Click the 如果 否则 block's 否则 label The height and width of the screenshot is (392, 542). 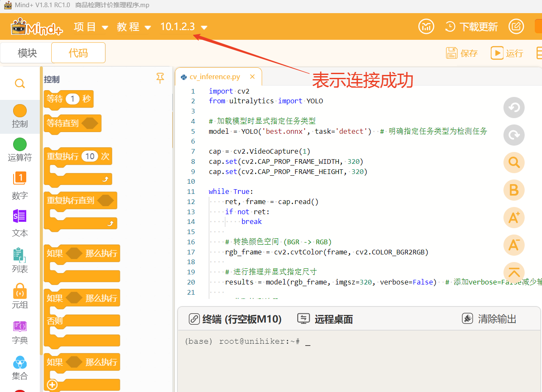[x=55, y=321]
